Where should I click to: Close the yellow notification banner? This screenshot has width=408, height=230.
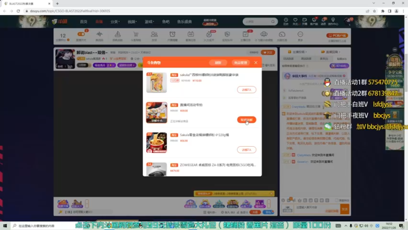click(271, 194)
